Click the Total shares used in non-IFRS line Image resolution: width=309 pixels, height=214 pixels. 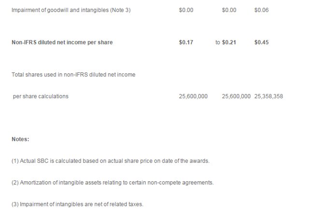pyautogui.click(x=73, y=75)
